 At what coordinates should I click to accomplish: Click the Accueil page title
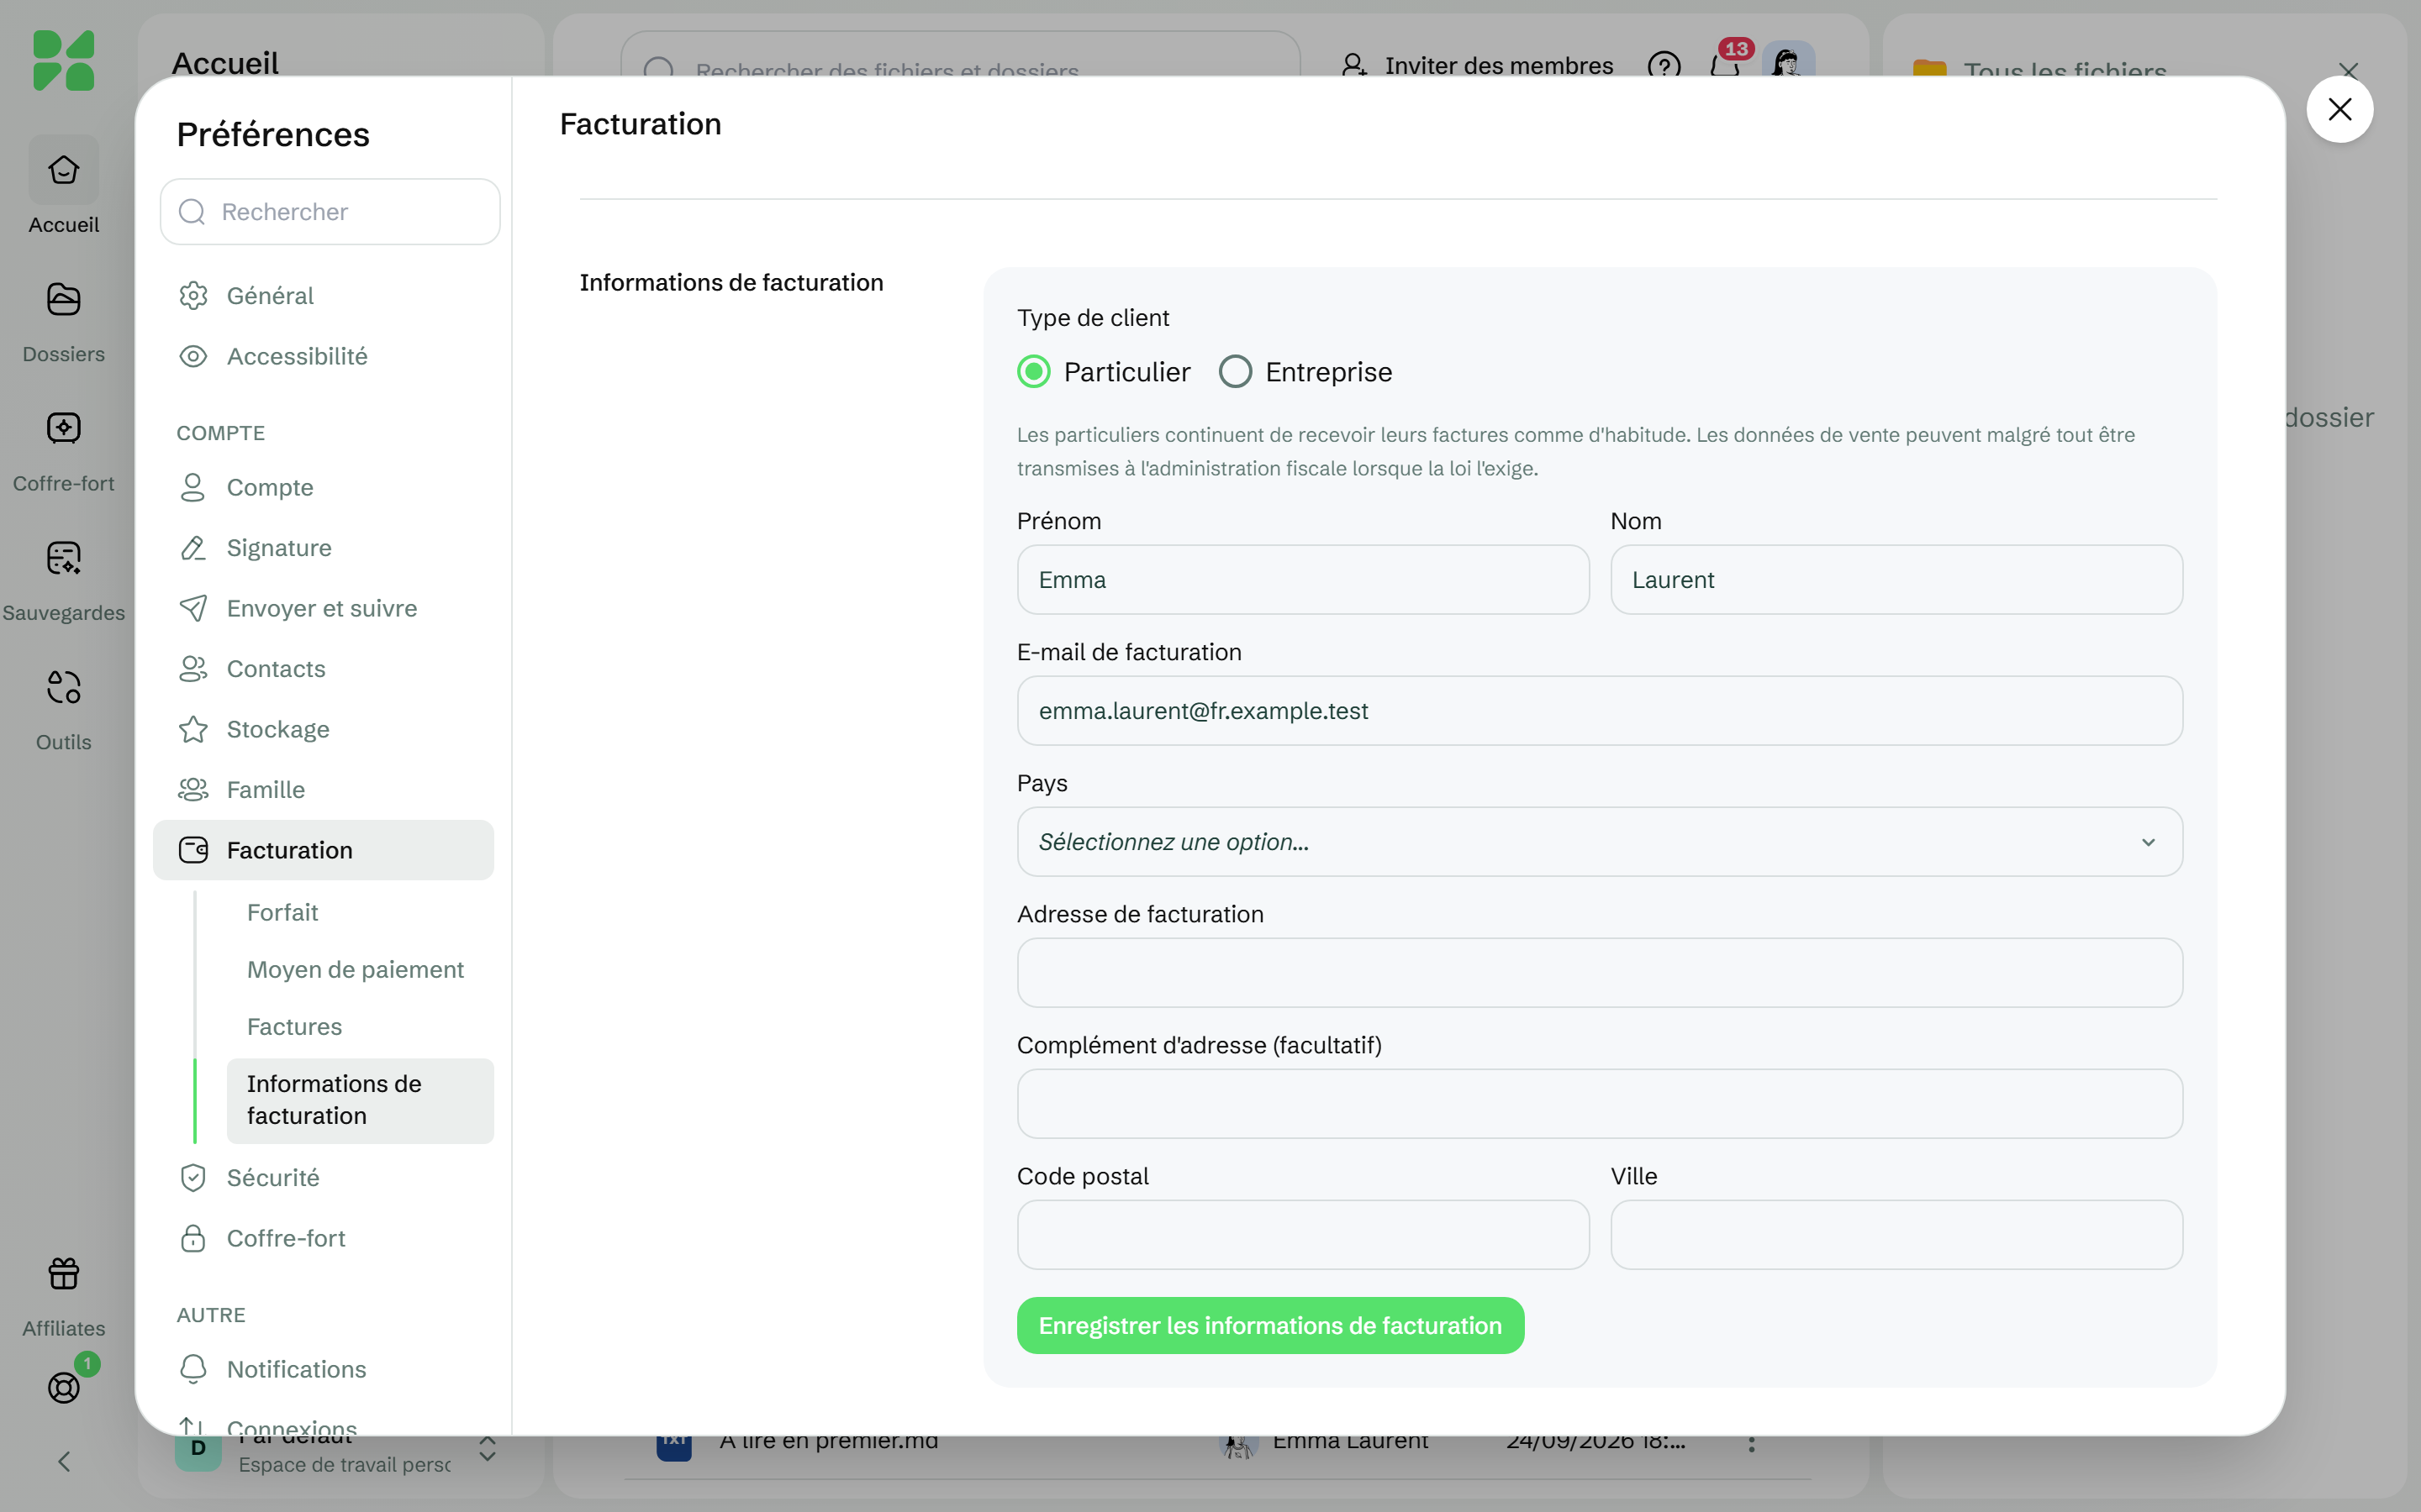pyautogui.click(x=225, y=62)
